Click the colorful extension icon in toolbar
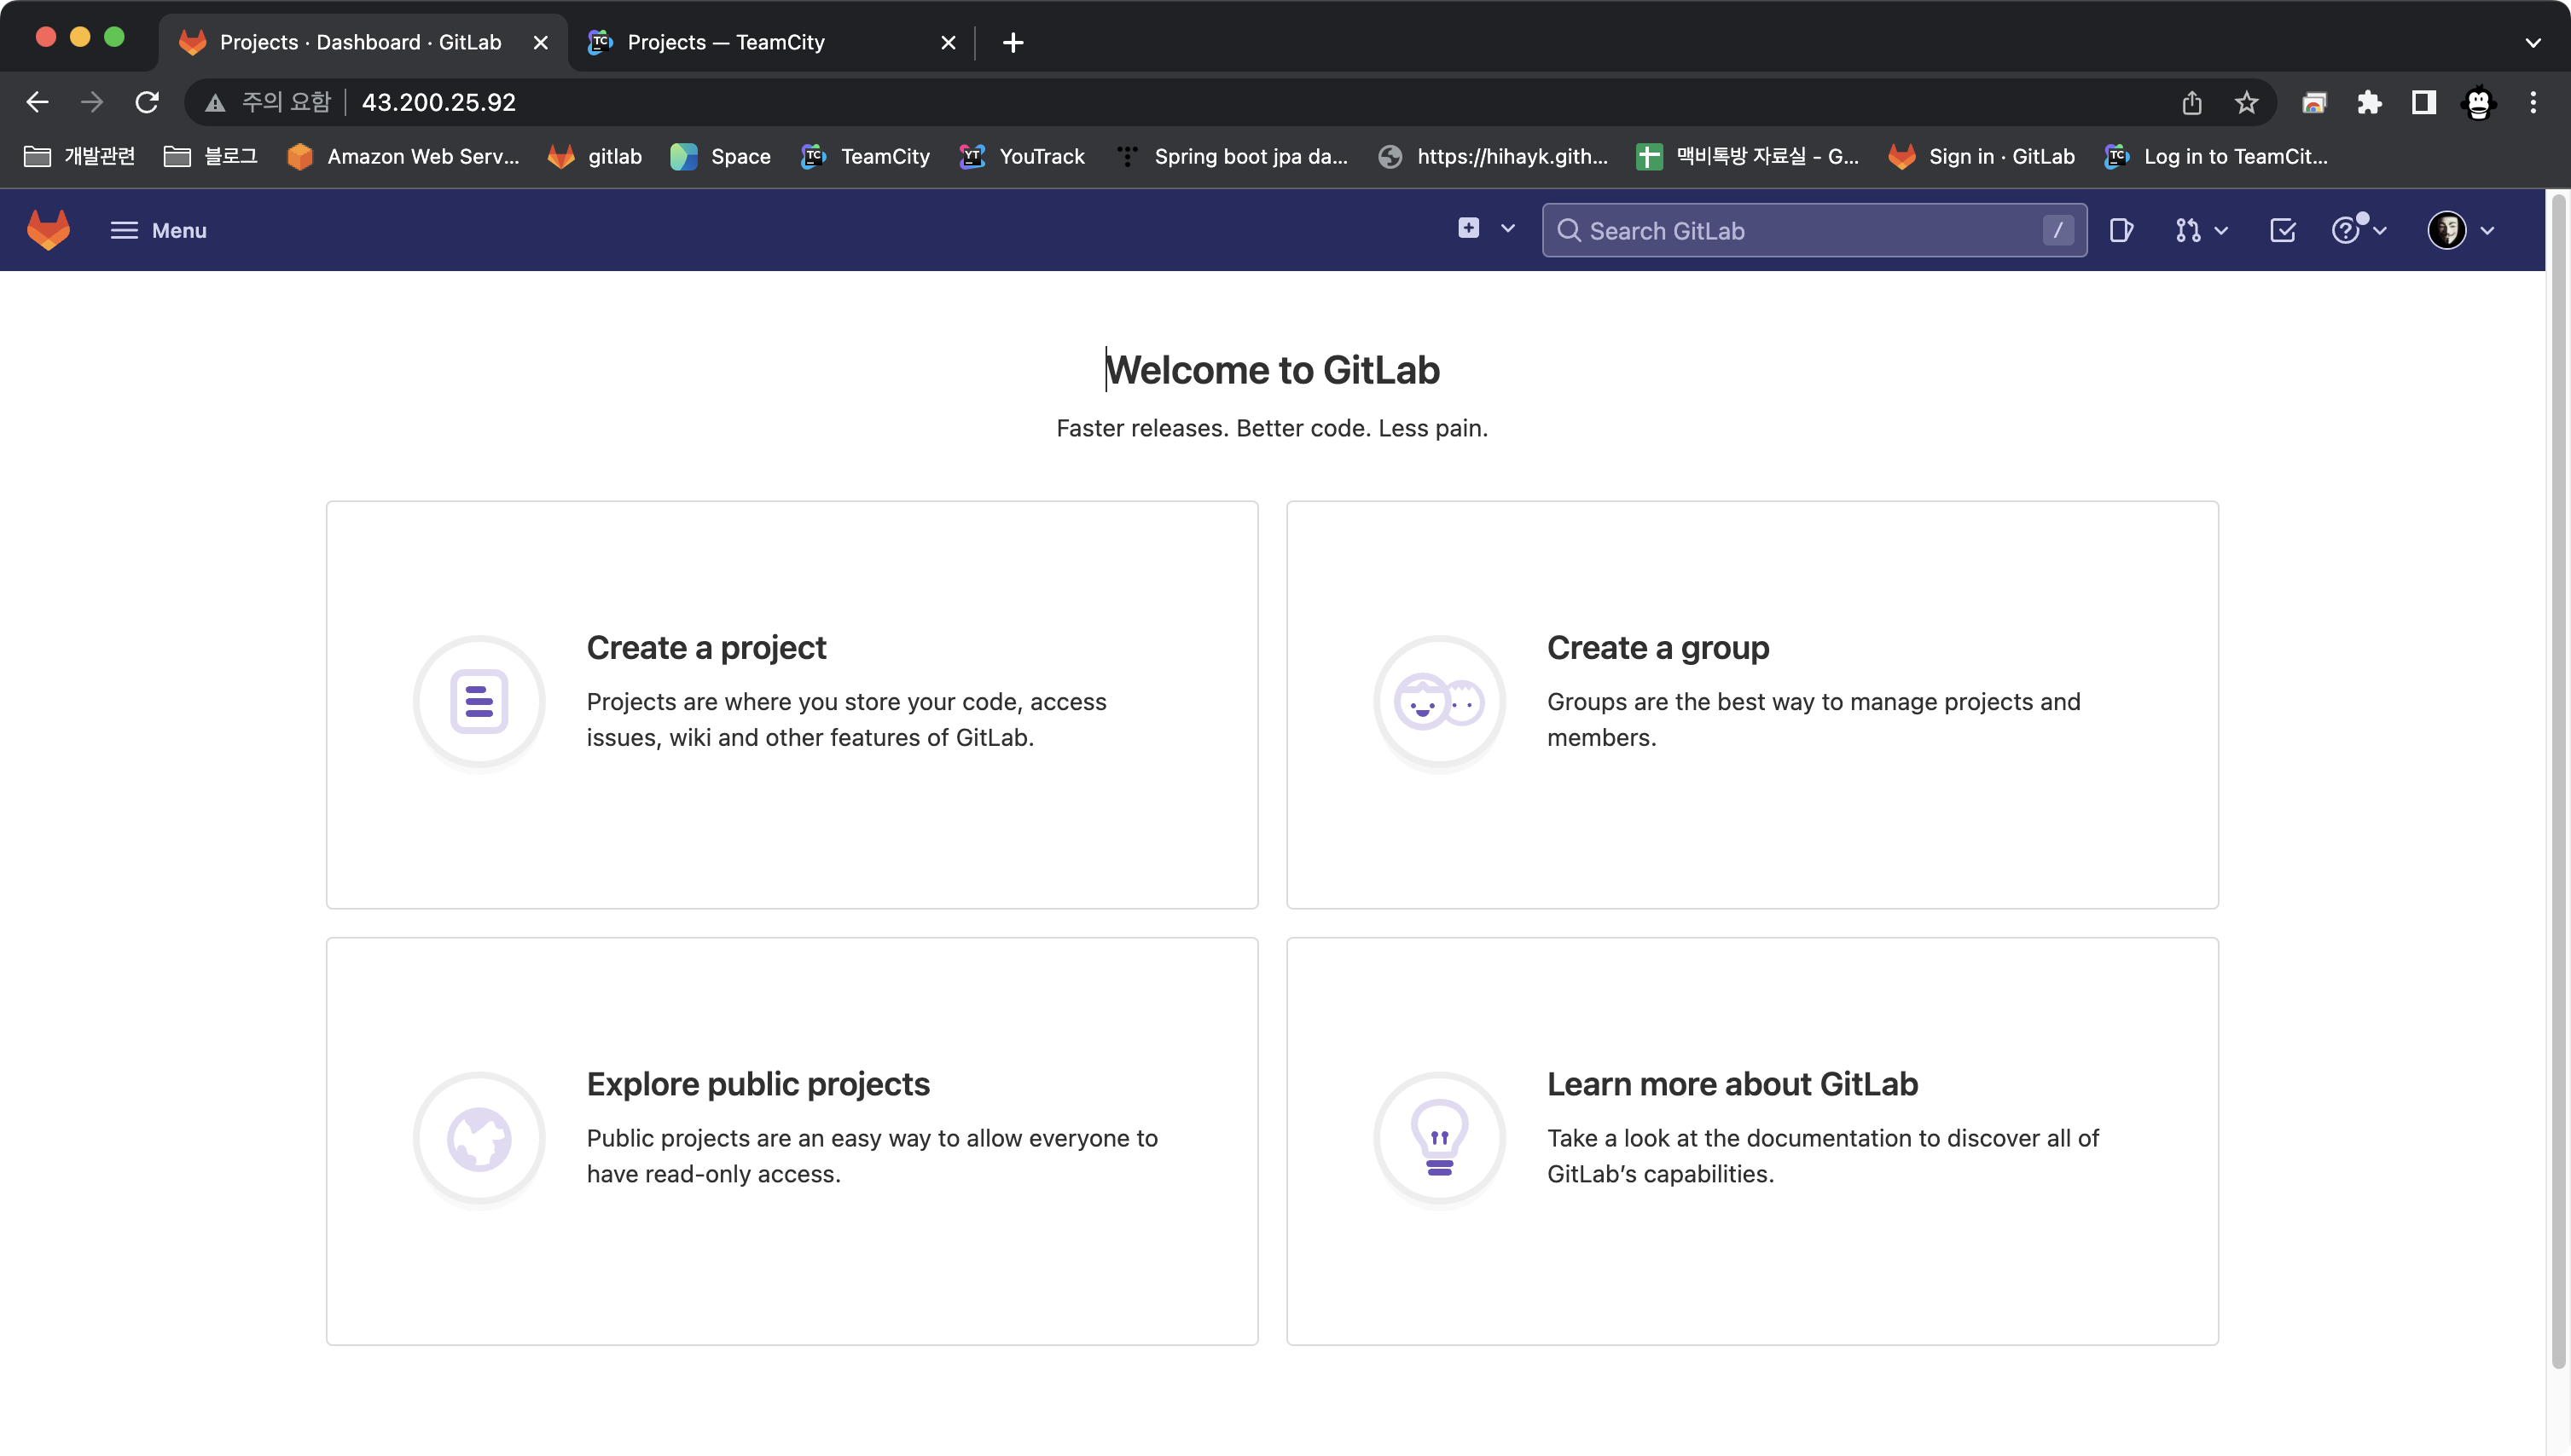The width and height of the screenshot is (2571, 1456). 2314,102
